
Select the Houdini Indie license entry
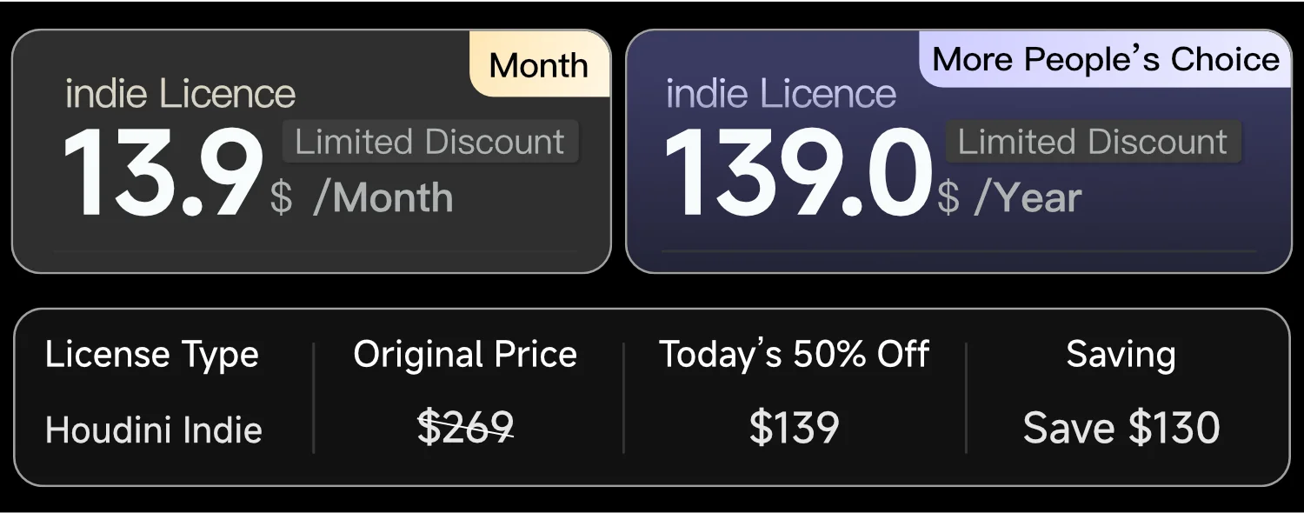click(154, 429)
